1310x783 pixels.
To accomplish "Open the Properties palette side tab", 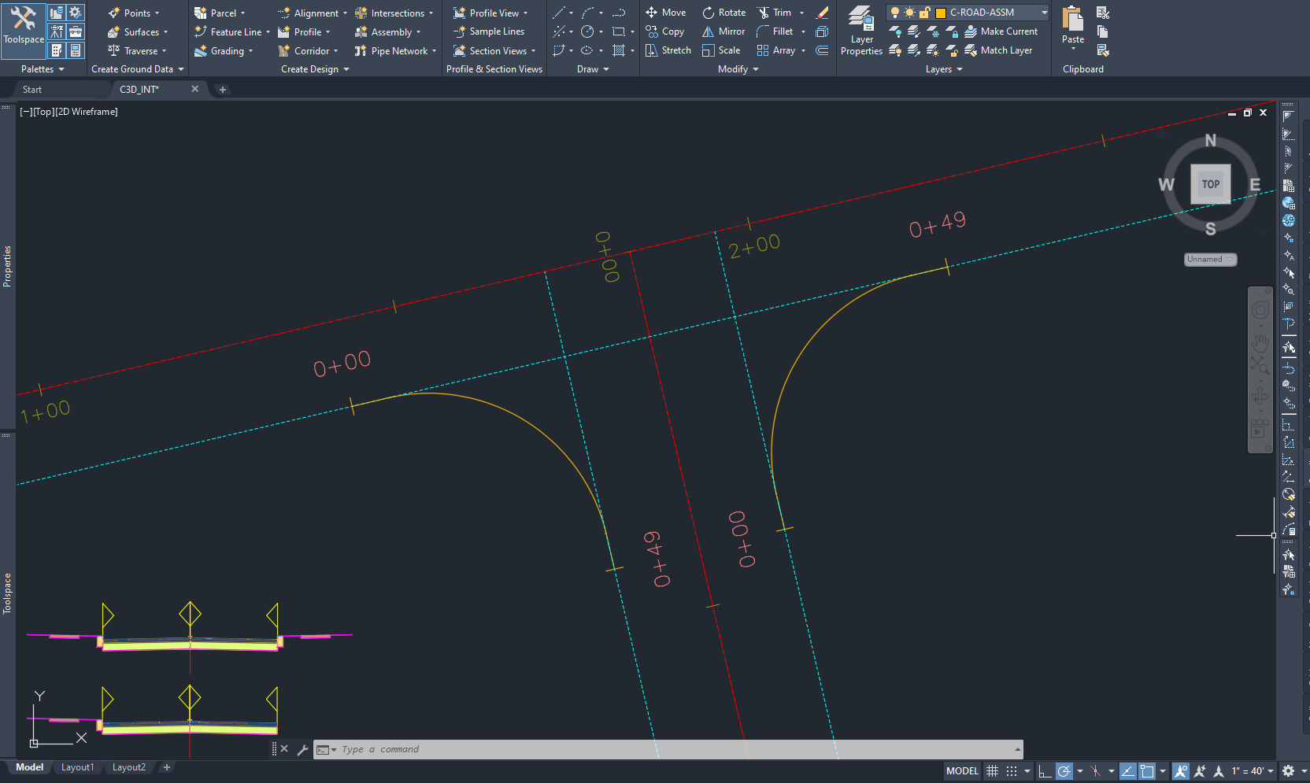I will click(x=7, y=266).
